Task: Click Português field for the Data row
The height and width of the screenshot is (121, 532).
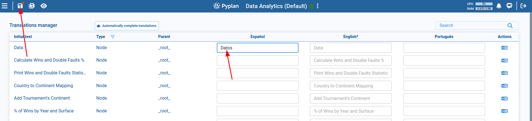Action: point(444,48)
